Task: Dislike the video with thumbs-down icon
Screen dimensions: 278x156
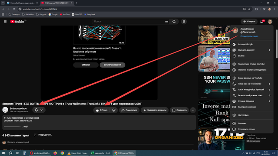Action: coord(114,110)
